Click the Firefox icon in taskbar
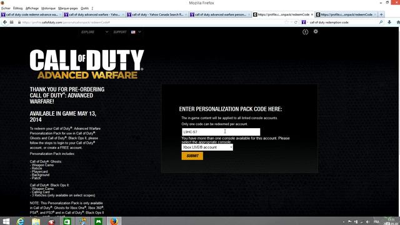 coord(114,221)
